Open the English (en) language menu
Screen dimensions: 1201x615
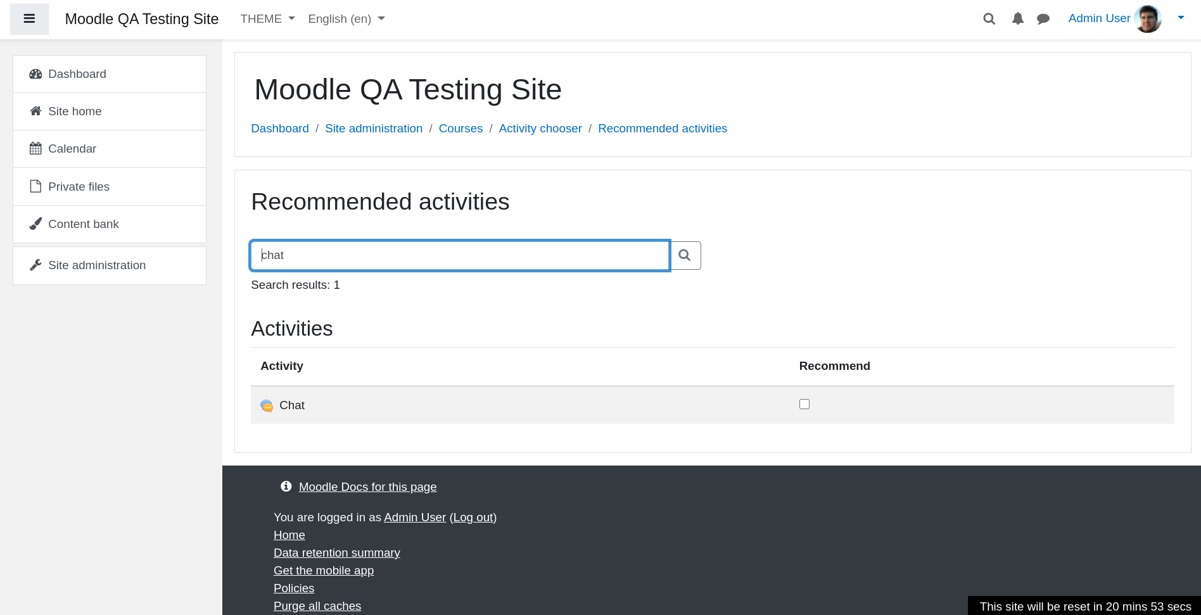pyautogui.click(x=346, y=19)
